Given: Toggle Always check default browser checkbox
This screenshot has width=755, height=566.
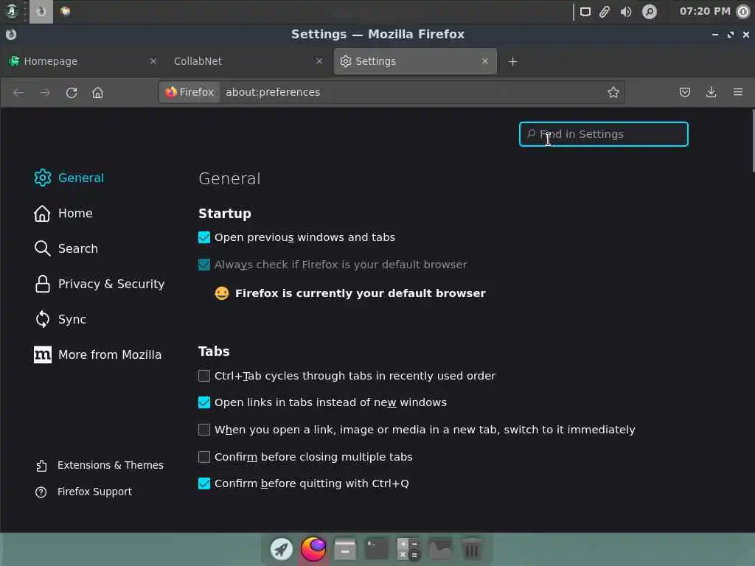Looking at the screenshot, I should [204, 265].
